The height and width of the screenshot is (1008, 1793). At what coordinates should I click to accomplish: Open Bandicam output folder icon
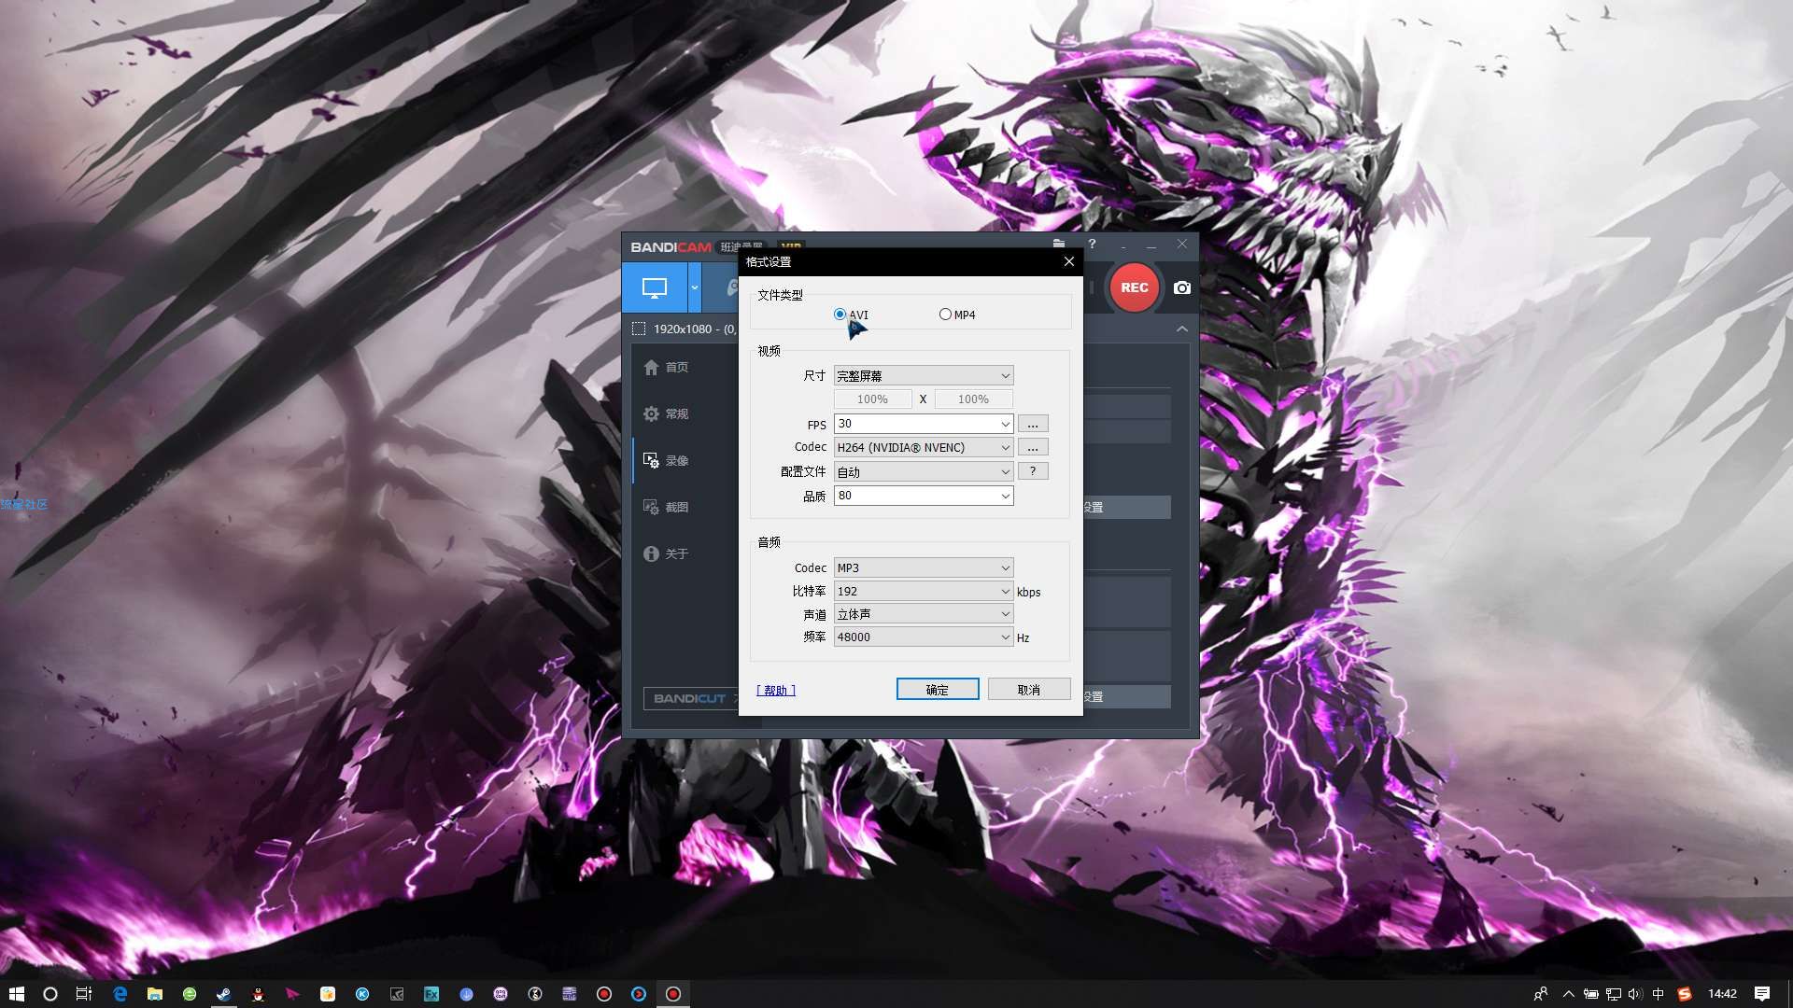(x=1059, y=244)
